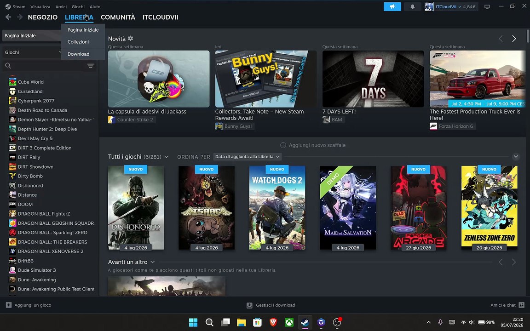The image size is (530, 331).
Task: Open Microsoft Store from taskbar
Action: [257, 322]
